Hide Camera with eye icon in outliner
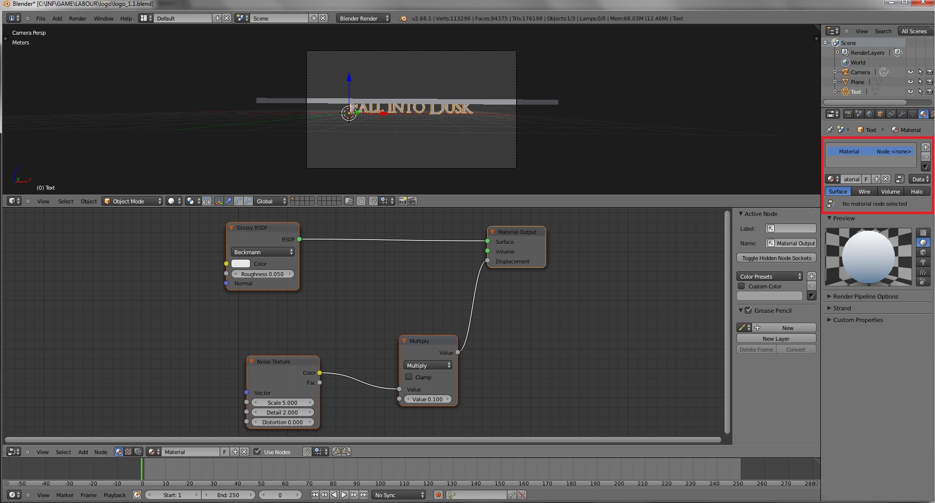The image size is (935, 503). pyautogui.click(x=911, y=72)
